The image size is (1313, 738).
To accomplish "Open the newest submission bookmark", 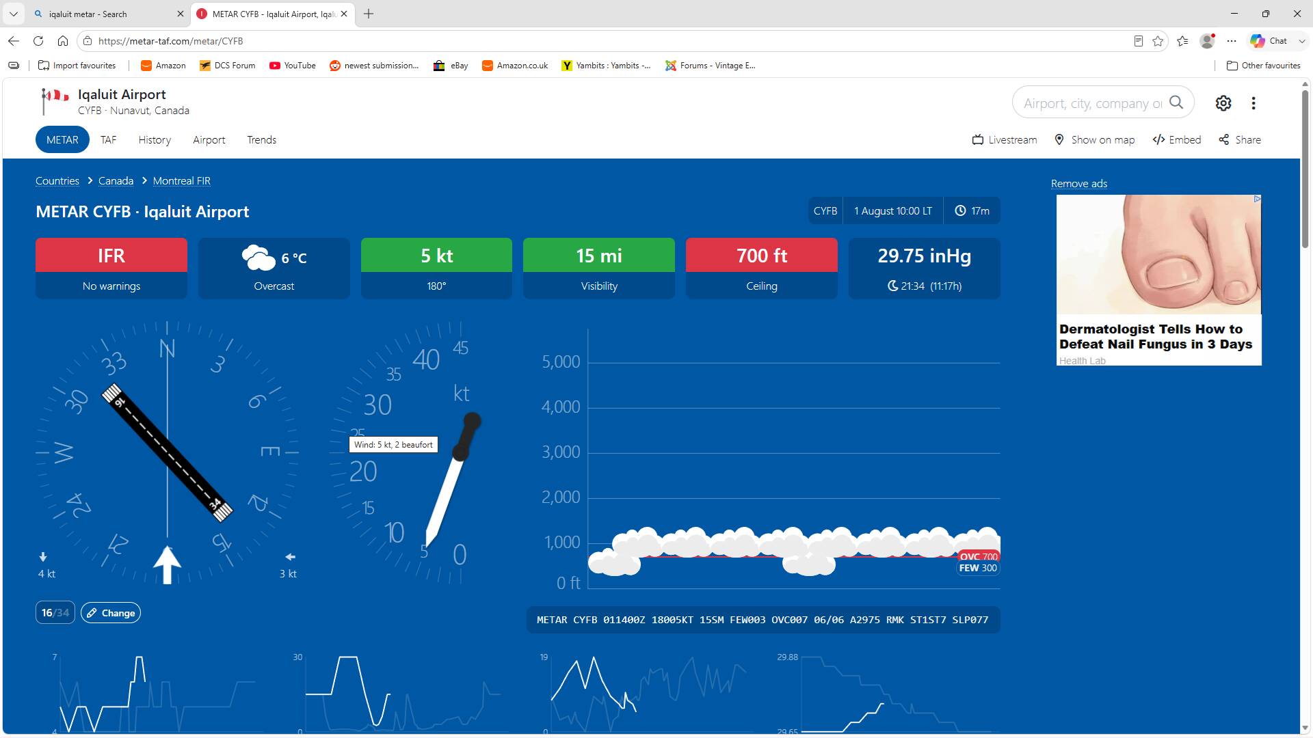I will tap(374, 66).
